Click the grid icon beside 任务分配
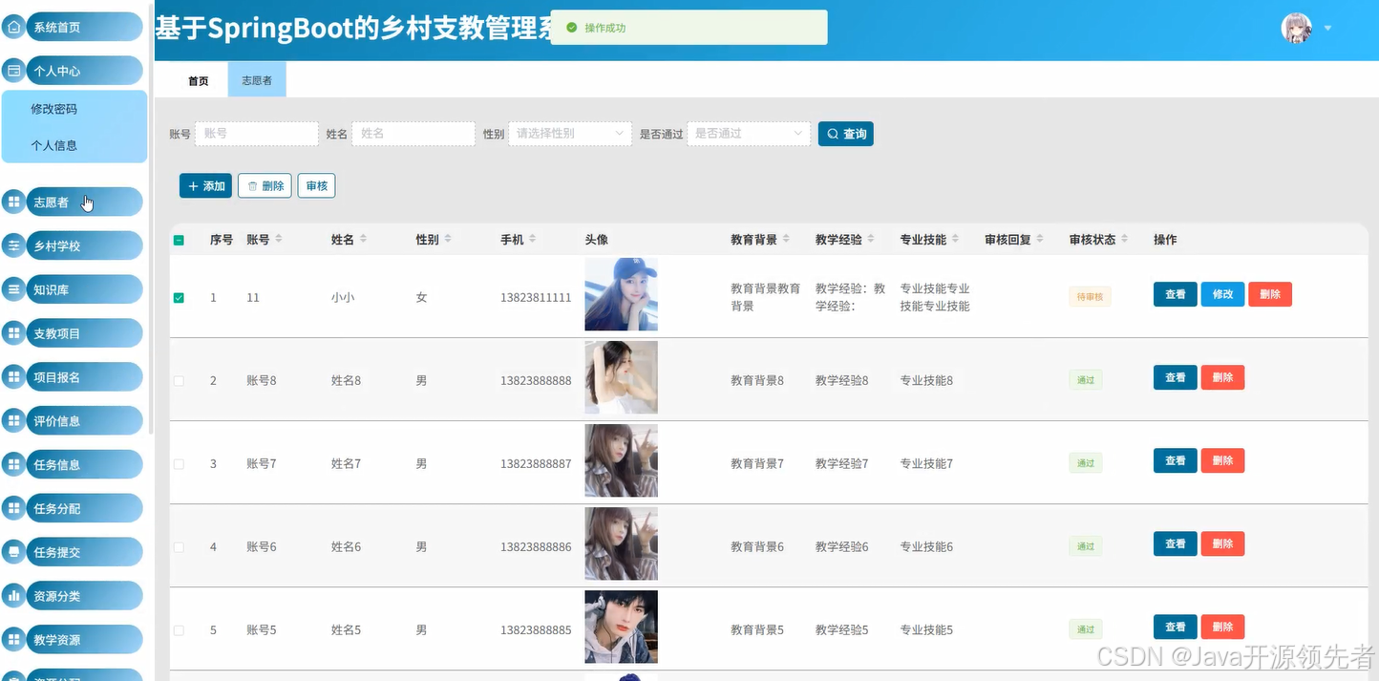The image size is (1379, 681). (14, 508)
